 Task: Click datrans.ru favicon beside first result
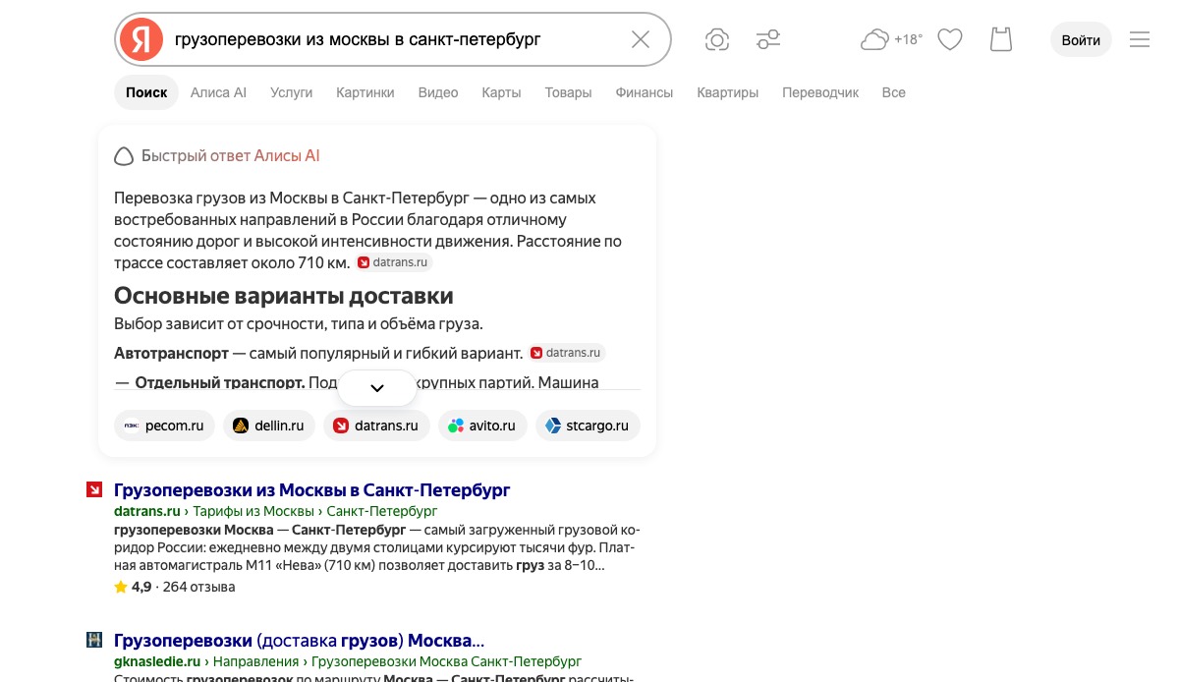tap(94, 489)
